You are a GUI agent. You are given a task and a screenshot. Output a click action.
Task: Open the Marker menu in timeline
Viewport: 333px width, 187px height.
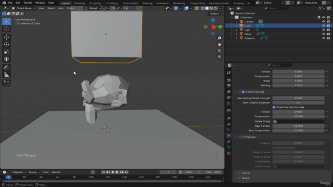pyautogui.click(x=56, y=172)
